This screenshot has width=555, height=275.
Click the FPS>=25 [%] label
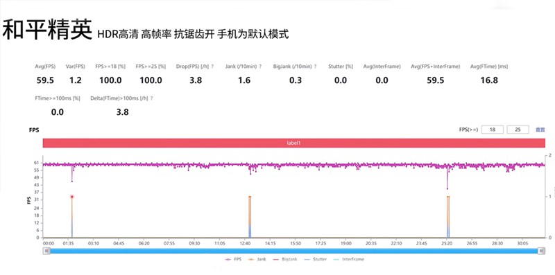point(151,66)
